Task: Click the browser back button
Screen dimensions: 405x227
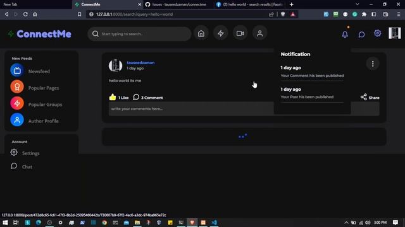Action: [7, 15]
